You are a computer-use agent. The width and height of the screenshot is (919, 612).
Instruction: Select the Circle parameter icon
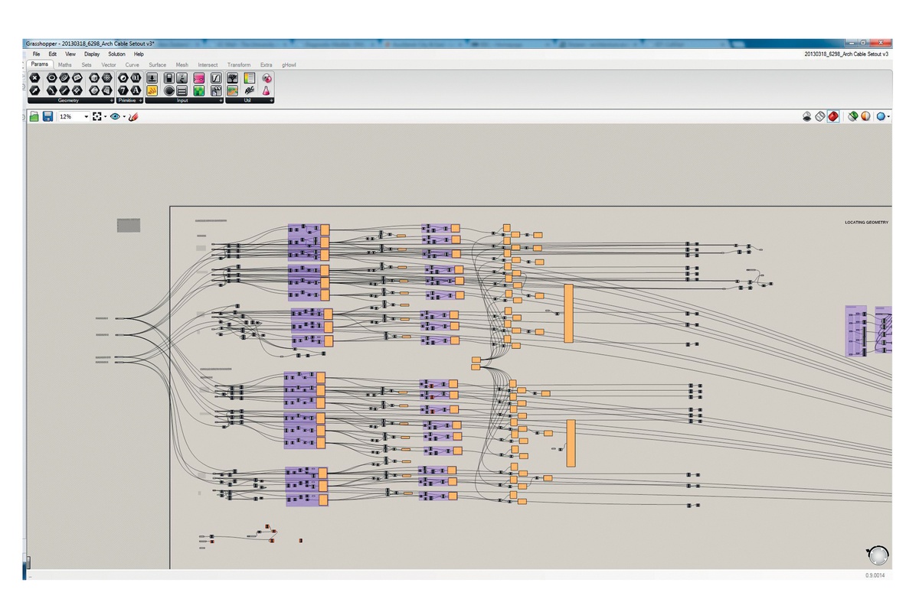pos(52,78)
